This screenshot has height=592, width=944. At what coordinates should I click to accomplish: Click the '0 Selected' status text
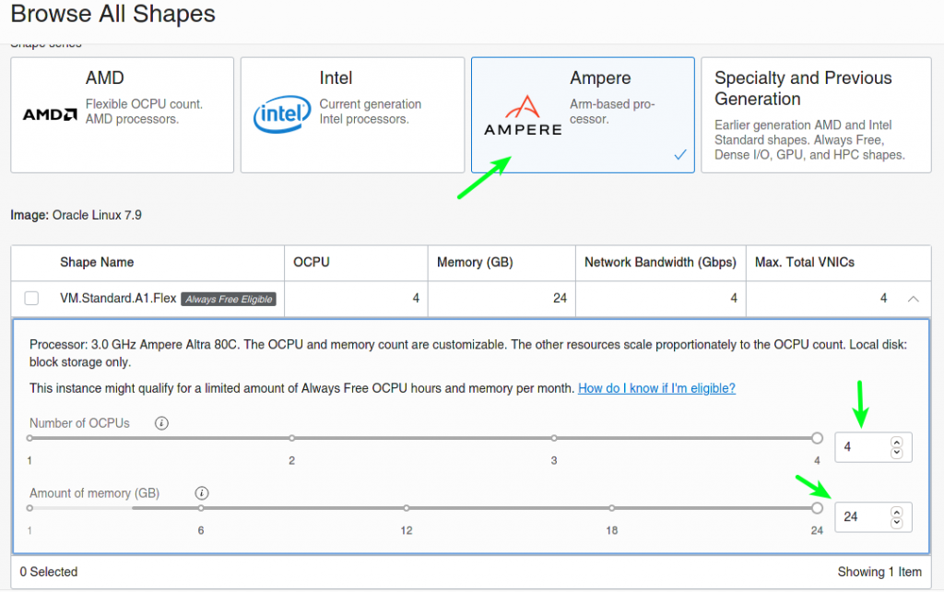click(49, 572)
